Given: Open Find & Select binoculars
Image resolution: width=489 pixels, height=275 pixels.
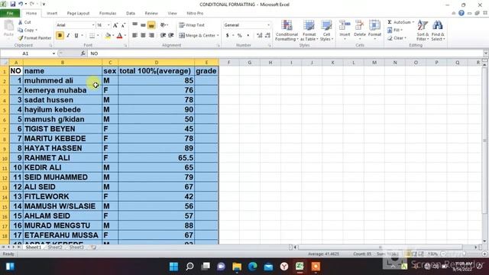Looking at the screenshot, I should tap(438, 31).
